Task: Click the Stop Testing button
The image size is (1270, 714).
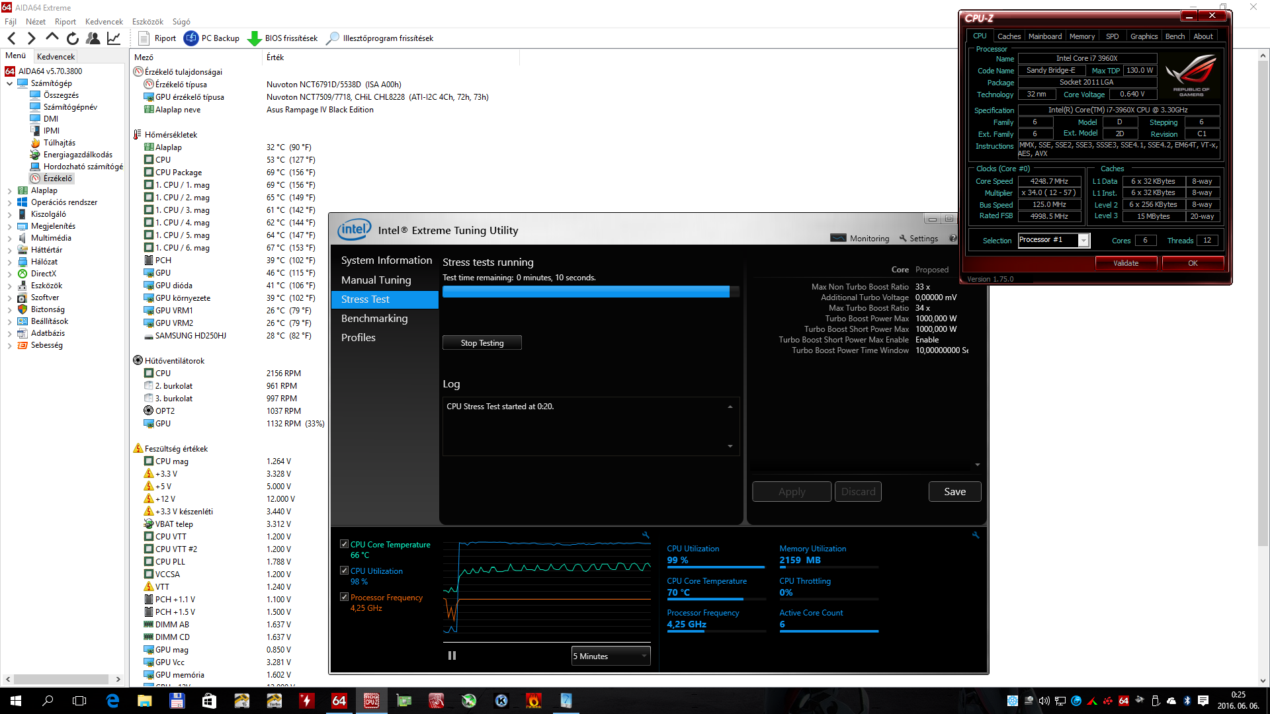Action: pos(482,342)
